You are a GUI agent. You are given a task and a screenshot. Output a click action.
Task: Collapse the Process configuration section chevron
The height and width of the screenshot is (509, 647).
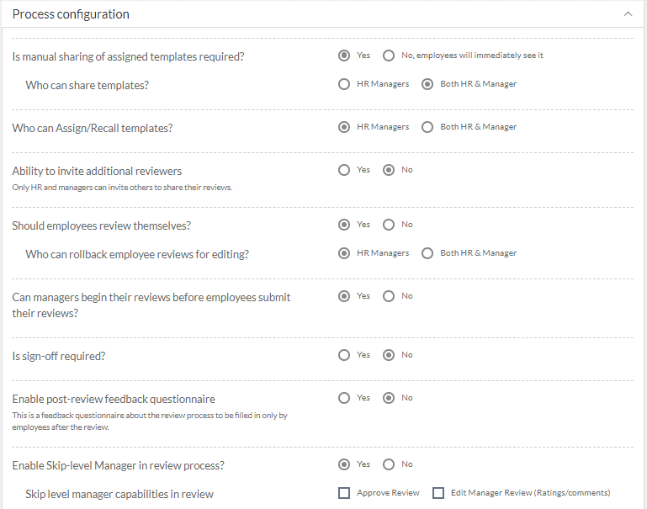(x=628, y=14)
